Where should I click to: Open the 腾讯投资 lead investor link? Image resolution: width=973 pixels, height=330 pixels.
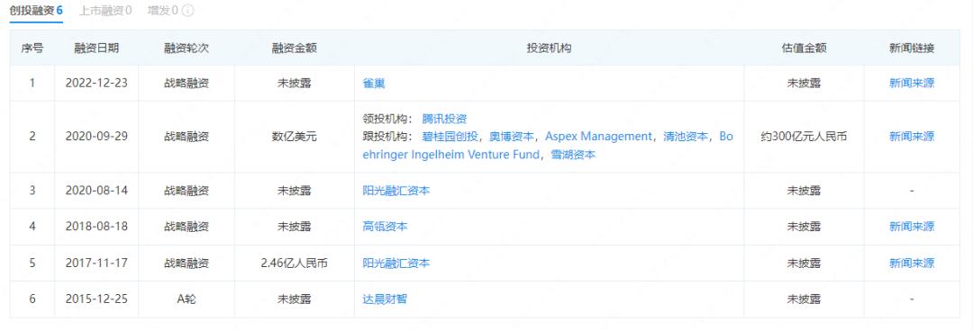pos(444,119)
